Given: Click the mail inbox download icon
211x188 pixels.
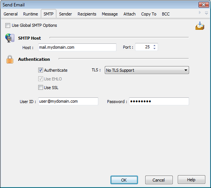Looking at the screenshot, I should tap(200, 26).
